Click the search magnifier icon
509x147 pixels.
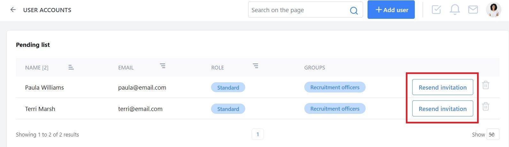pyautogui.click(x=354, y=11)
